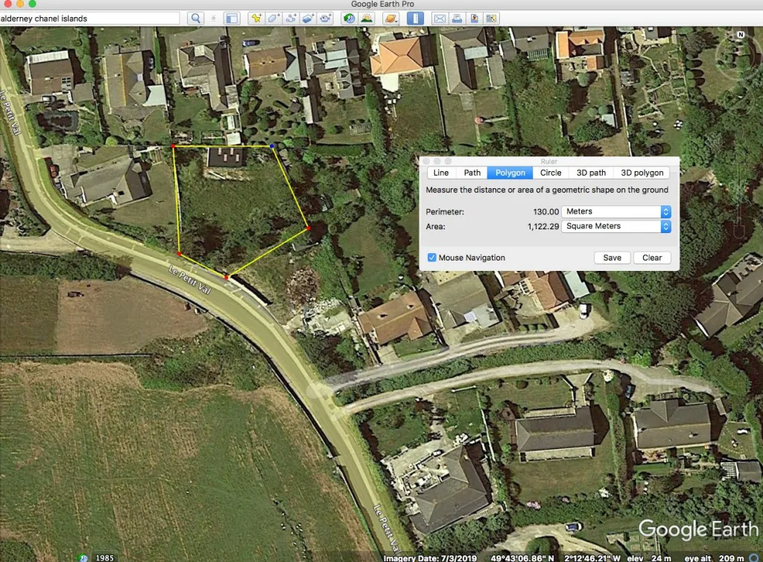Click the search field with alderney text
Viewport: 763px width, 562px height.
89,18
